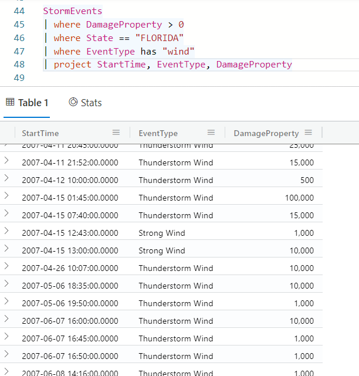The height and width of the screenshot is (376, 359).
Task: Click the 10,000 value in the 2007-06-07 16:00 row
Action: 302,321
